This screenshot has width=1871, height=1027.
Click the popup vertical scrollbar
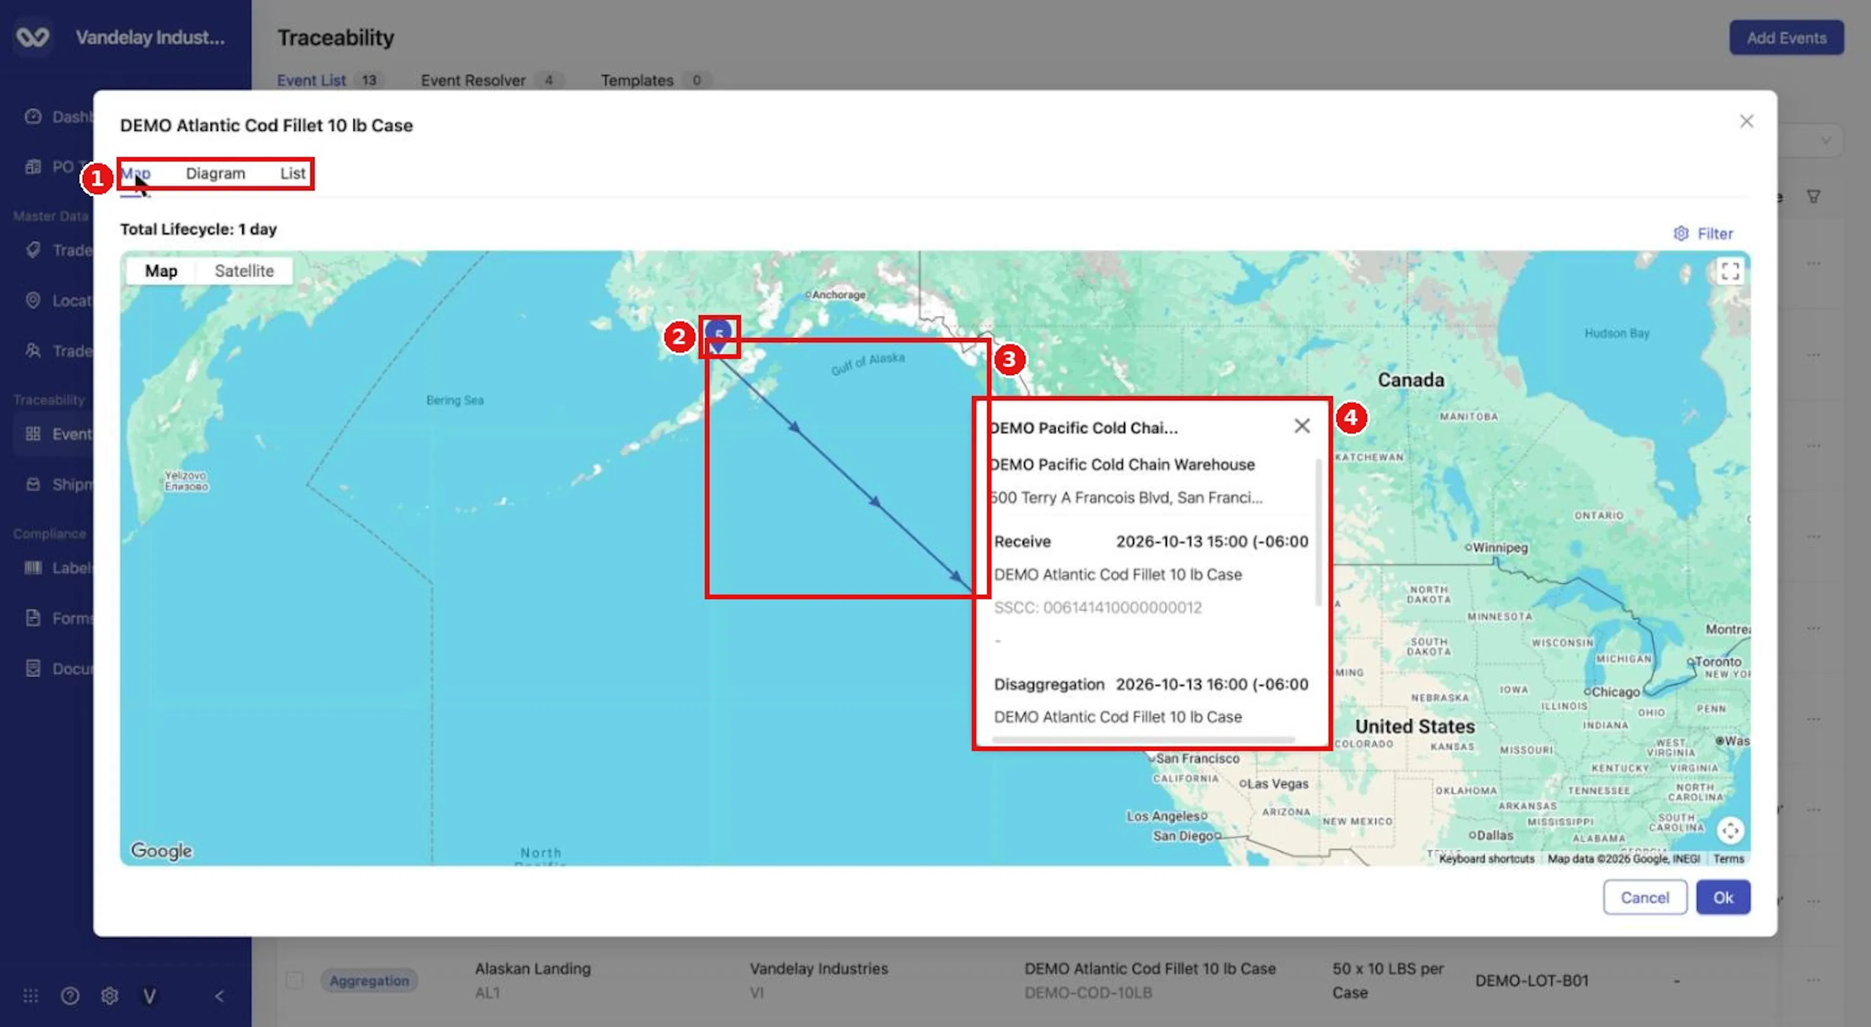click(x=1318, y=532)
